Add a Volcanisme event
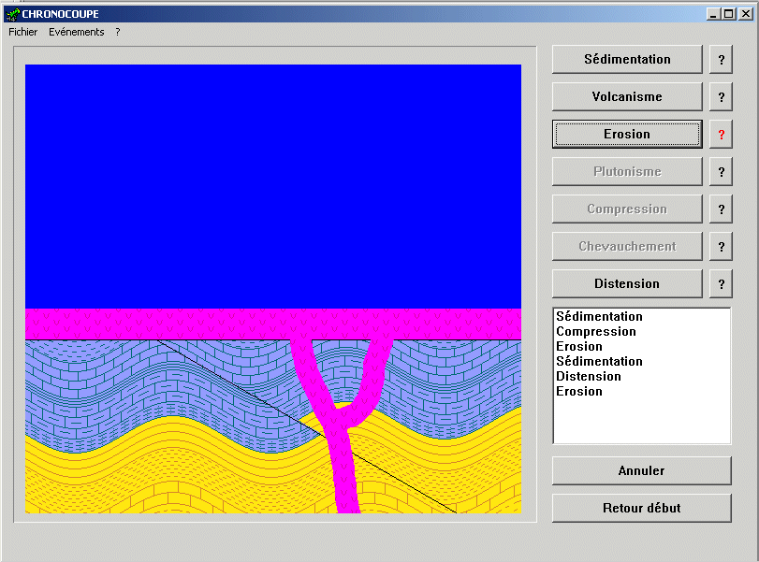Image resolution: width=759 pixels, height=562 pixels. pyautogui.click(x=627, y=97)
